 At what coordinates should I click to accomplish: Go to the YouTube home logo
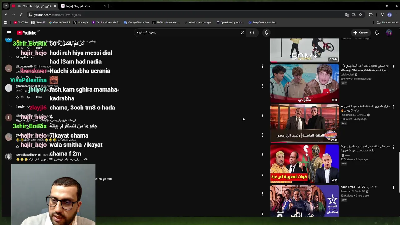click(x=27, y=33)
